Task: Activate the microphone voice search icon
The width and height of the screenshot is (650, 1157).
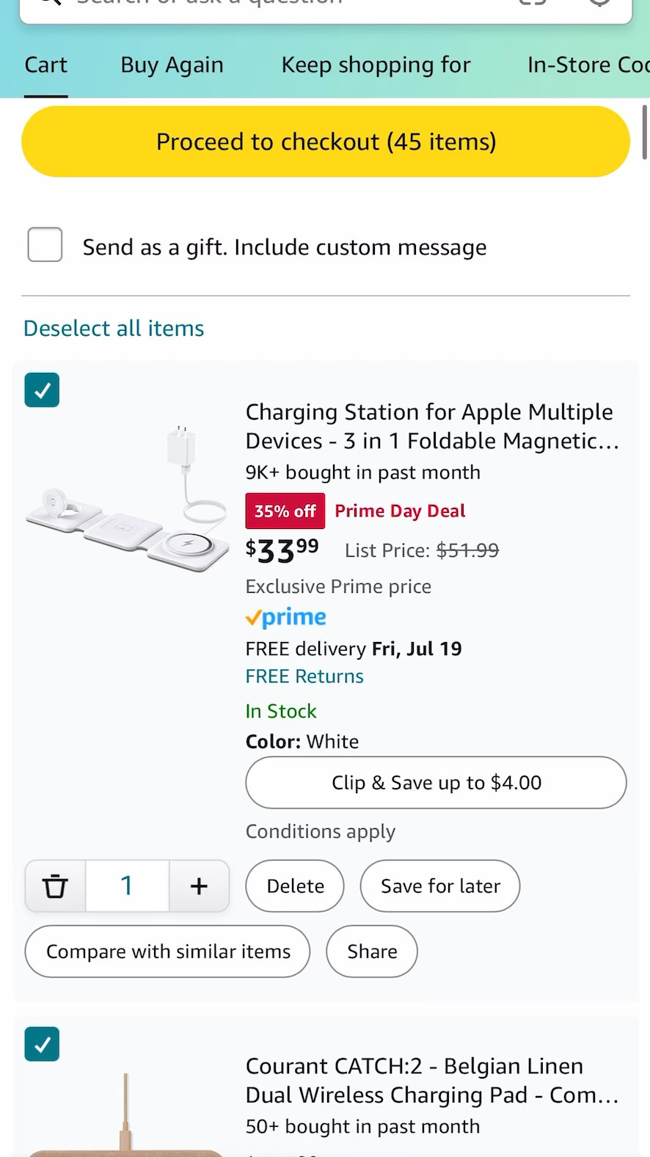Action: point(600,4)
